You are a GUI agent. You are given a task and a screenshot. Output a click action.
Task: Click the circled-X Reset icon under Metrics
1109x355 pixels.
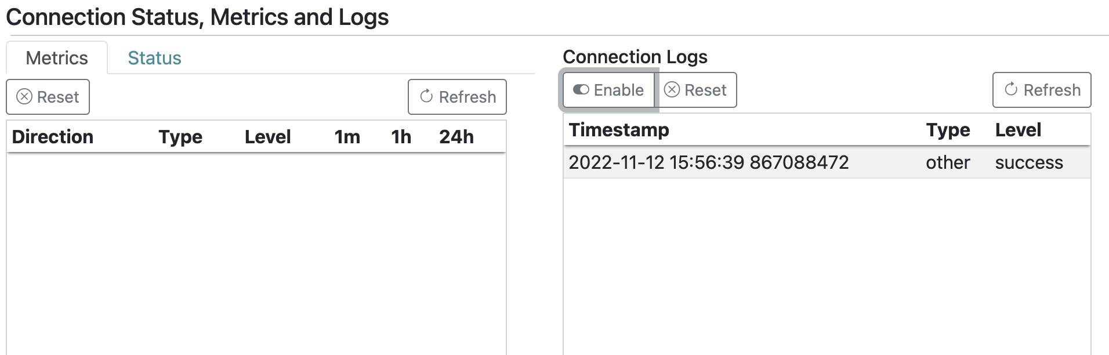[23, 96]
